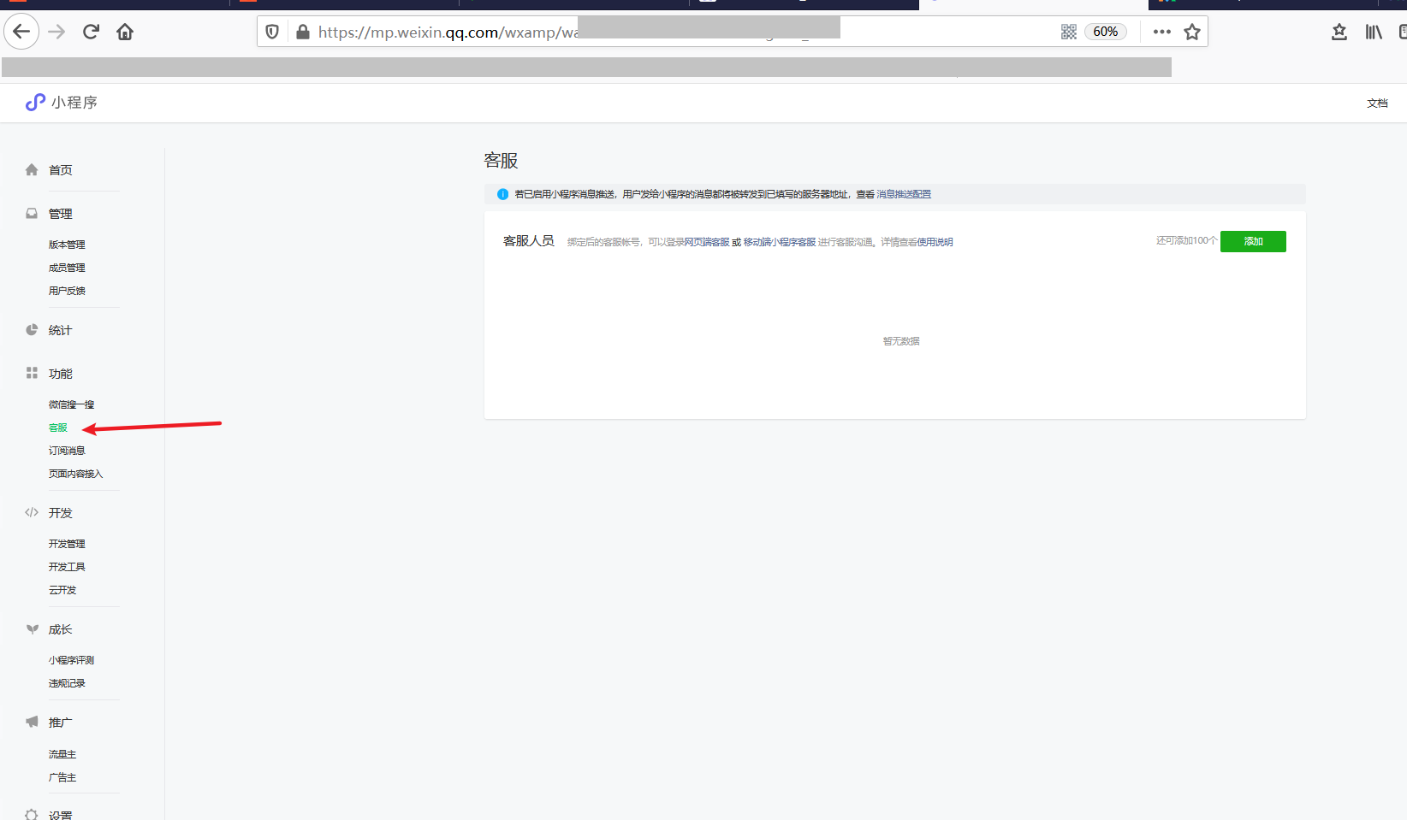Click the green 添加 button
The height and width of the screenshot is (820, 1407).
point(1253,241)
